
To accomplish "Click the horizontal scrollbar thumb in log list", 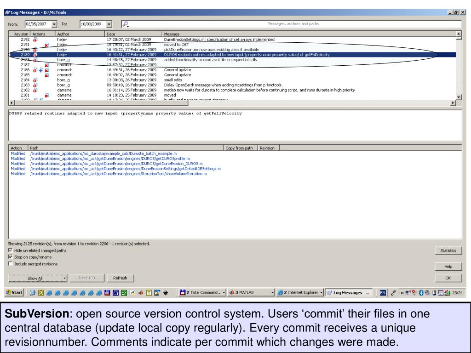I will tap(101, 103).
